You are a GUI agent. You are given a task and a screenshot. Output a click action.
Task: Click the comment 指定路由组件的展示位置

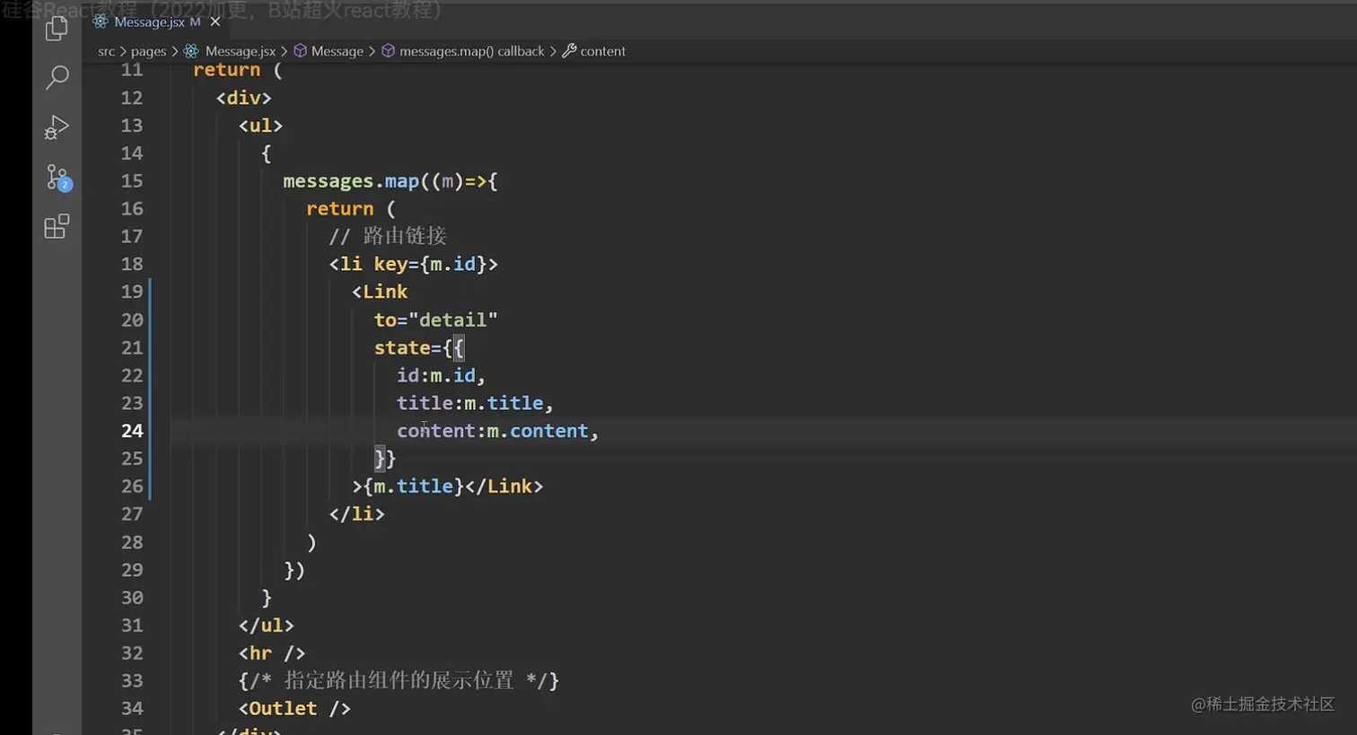pyautogui.click(x=399, y=680)
